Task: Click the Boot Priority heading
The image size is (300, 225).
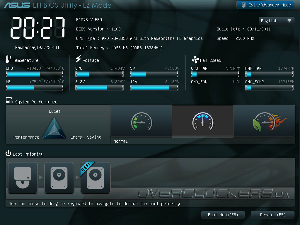Action: (28, 154)
